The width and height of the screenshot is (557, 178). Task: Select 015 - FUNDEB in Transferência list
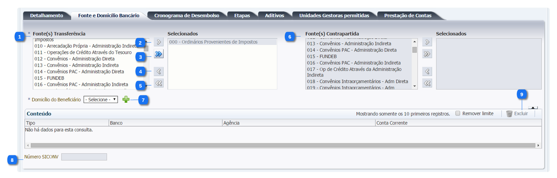(49, 78)
